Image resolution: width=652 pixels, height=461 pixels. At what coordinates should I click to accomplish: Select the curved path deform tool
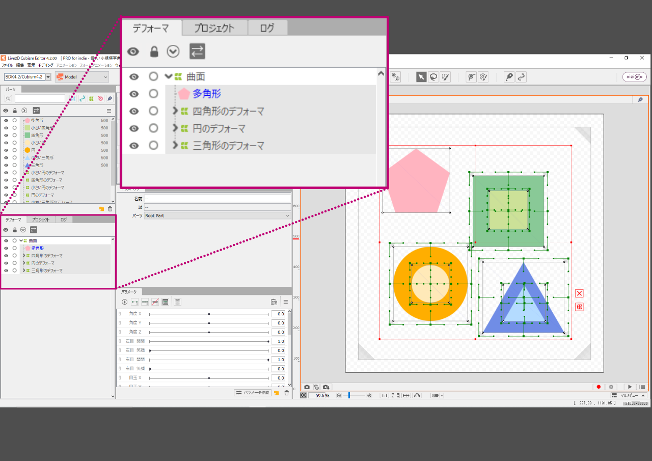click(x=521, y=77)
